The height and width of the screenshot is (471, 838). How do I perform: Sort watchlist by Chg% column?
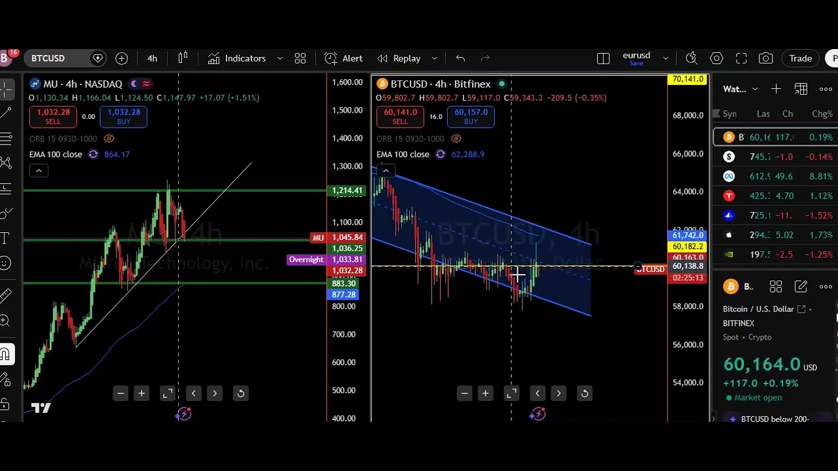pos(822,114)
